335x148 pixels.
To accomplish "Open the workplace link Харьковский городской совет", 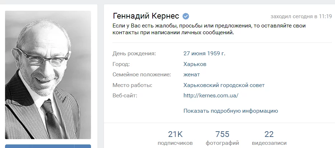I will tap(224, 85).
